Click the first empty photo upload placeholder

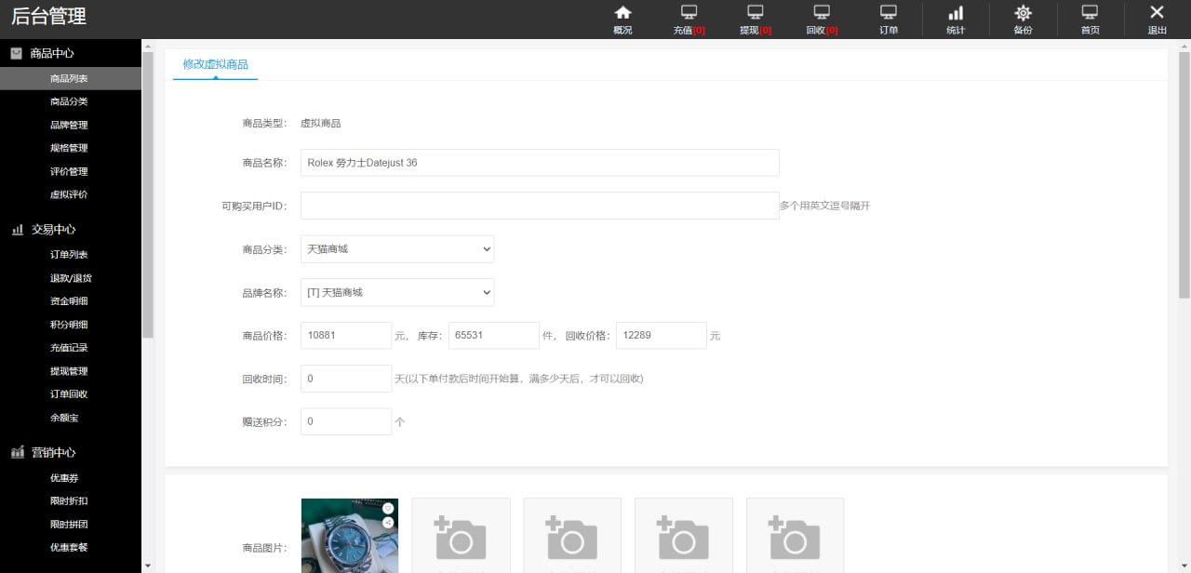(x=461, y=538)
